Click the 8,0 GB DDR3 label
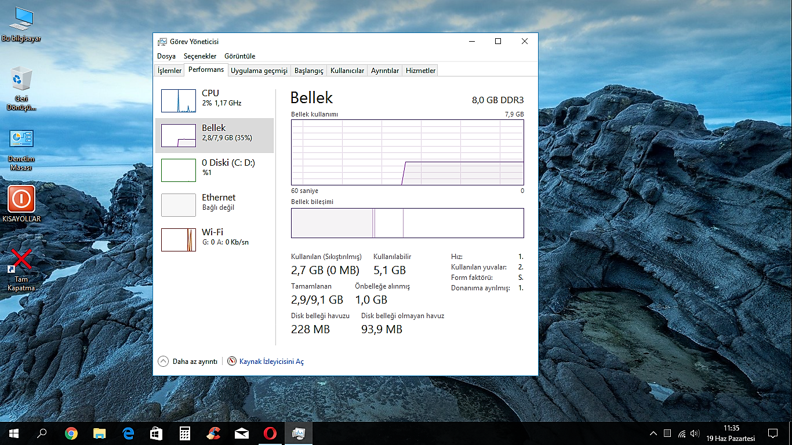Image resolution: width=792 pixels, height=445 pixels. 497,100
